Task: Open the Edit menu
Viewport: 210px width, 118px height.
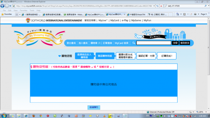Action: [x=10, y=10]
